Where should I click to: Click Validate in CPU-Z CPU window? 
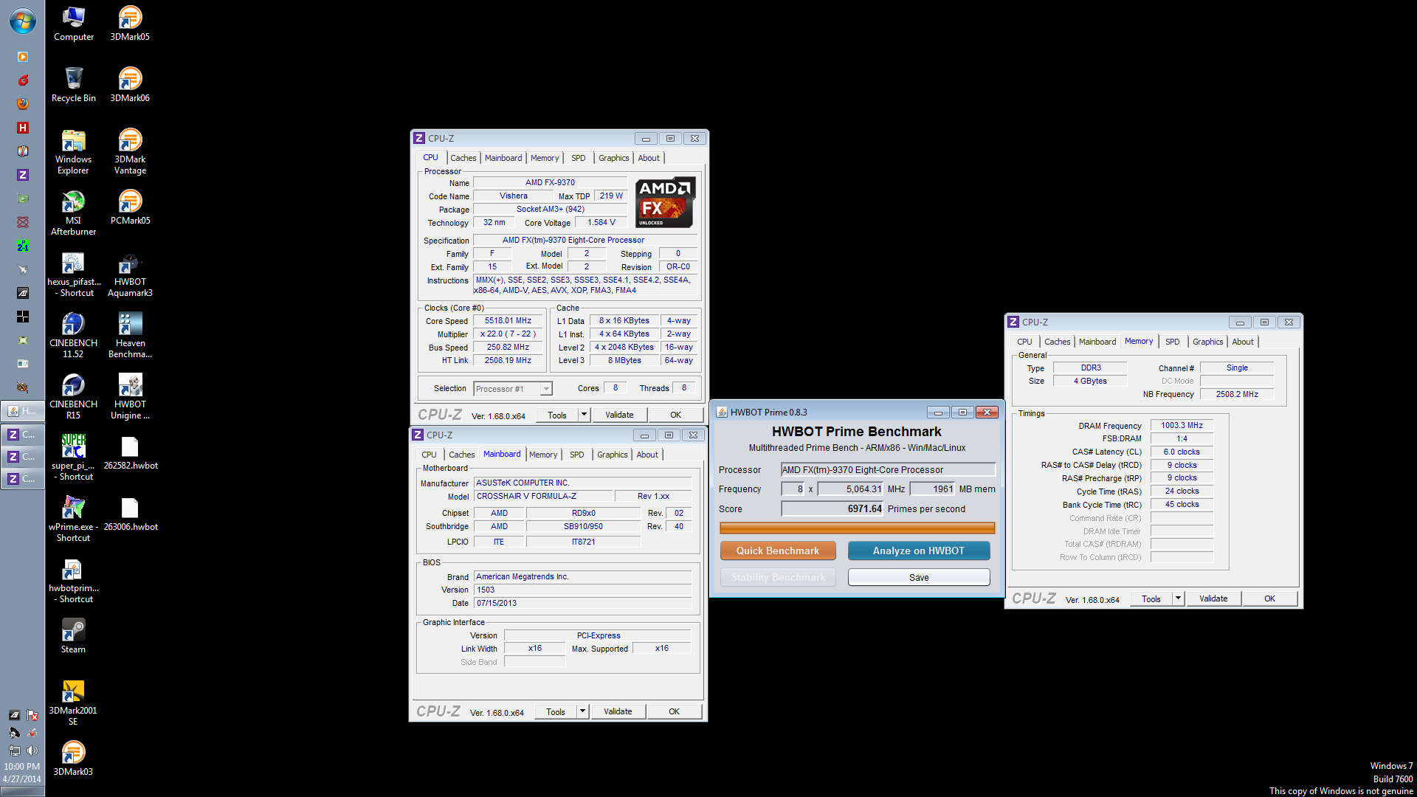619,415
